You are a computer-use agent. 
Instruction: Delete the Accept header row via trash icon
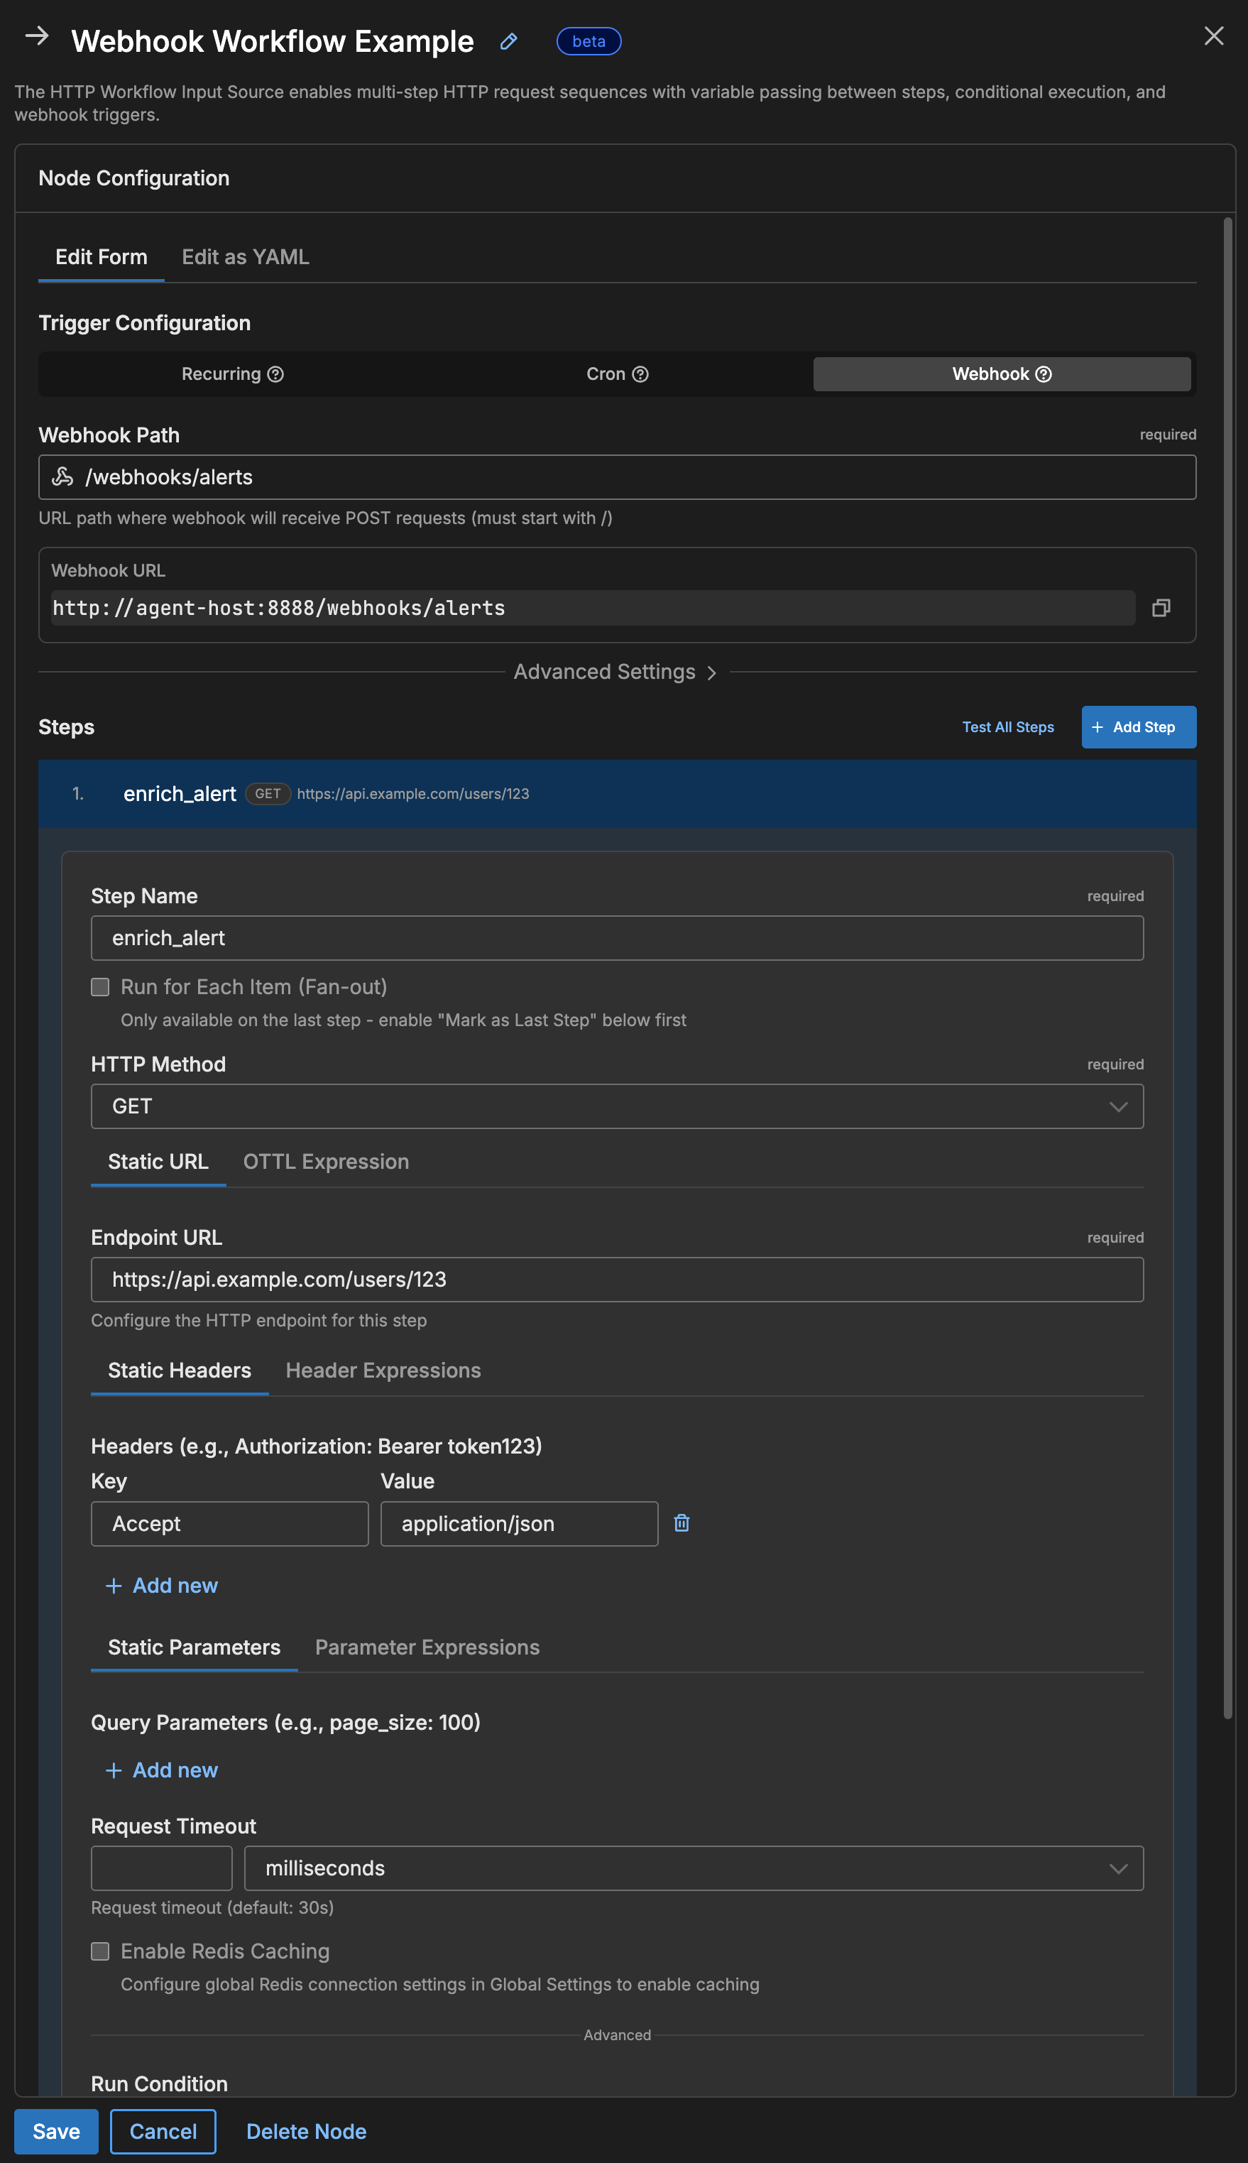pos(682,1523)
